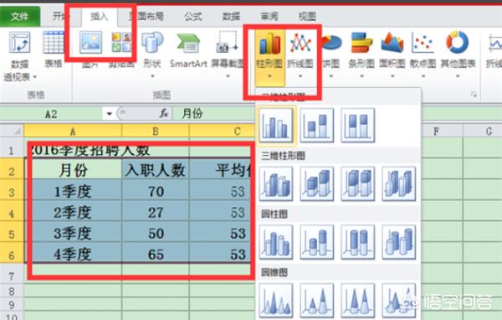Click the 屏幕截图 screenshot icon
The height and width of the screenshot is (320, 502).
point(227,43)
